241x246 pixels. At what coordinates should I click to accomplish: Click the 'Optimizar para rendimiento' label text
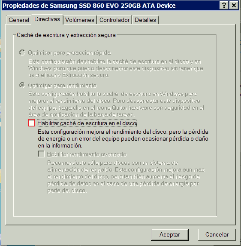[62, 86]
